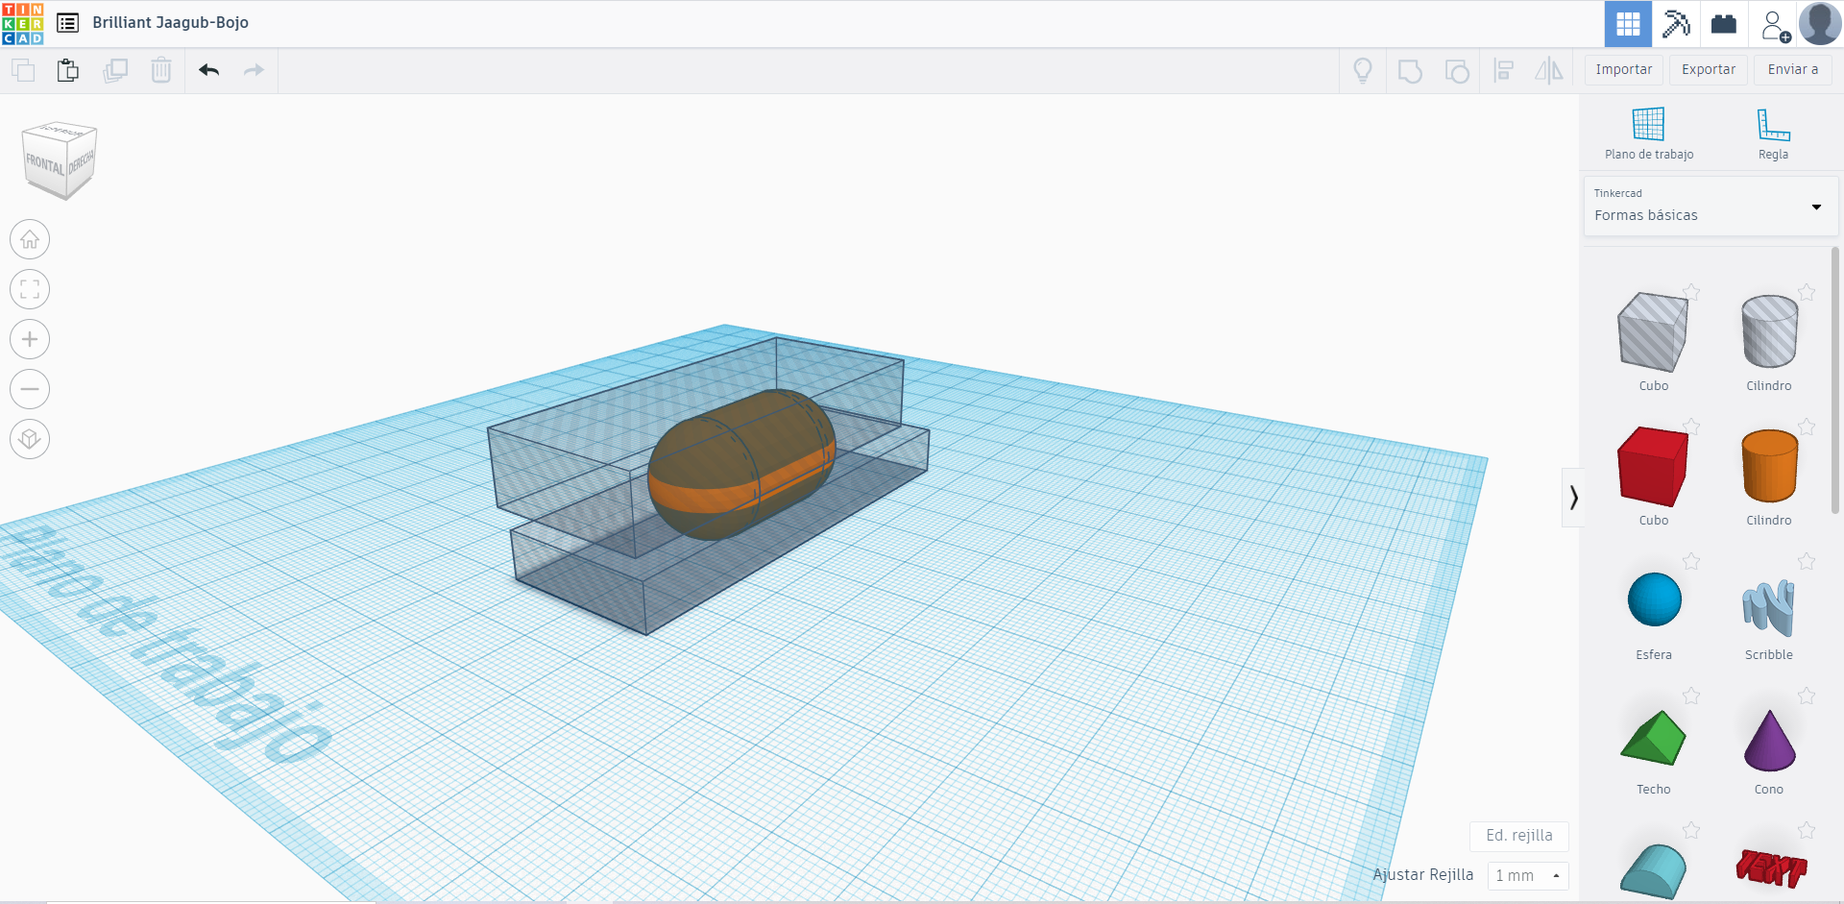Select the purple Cono shape
The width and height of the screenshot is (1844, 904).
tap(1769, 741)
